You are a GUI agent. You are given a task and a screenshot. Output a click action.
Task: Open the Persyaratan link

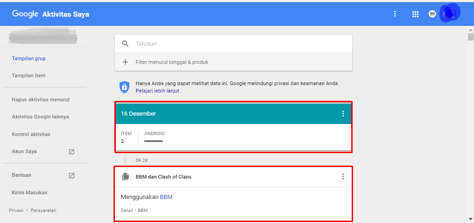[x=44, y=211]
